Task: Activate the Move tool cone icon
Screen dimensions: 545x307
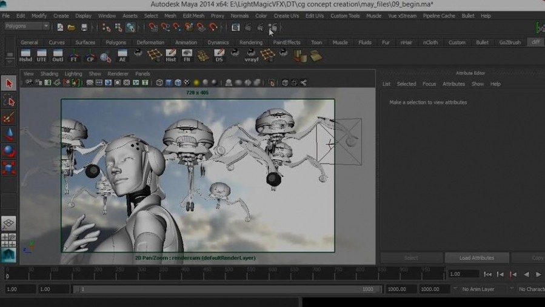Action: point(8,134)
